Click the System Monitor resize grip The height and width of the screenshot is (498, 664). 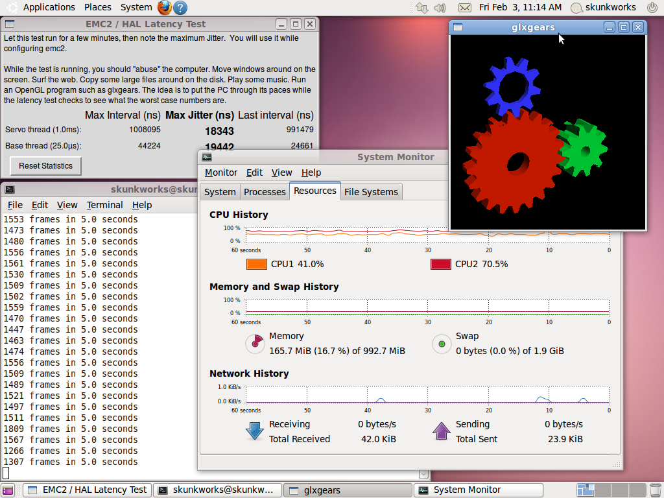(x=617, y=464)
